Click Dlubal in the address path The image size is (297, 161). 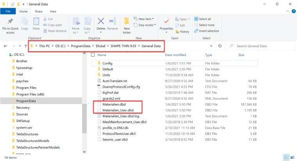100,46
